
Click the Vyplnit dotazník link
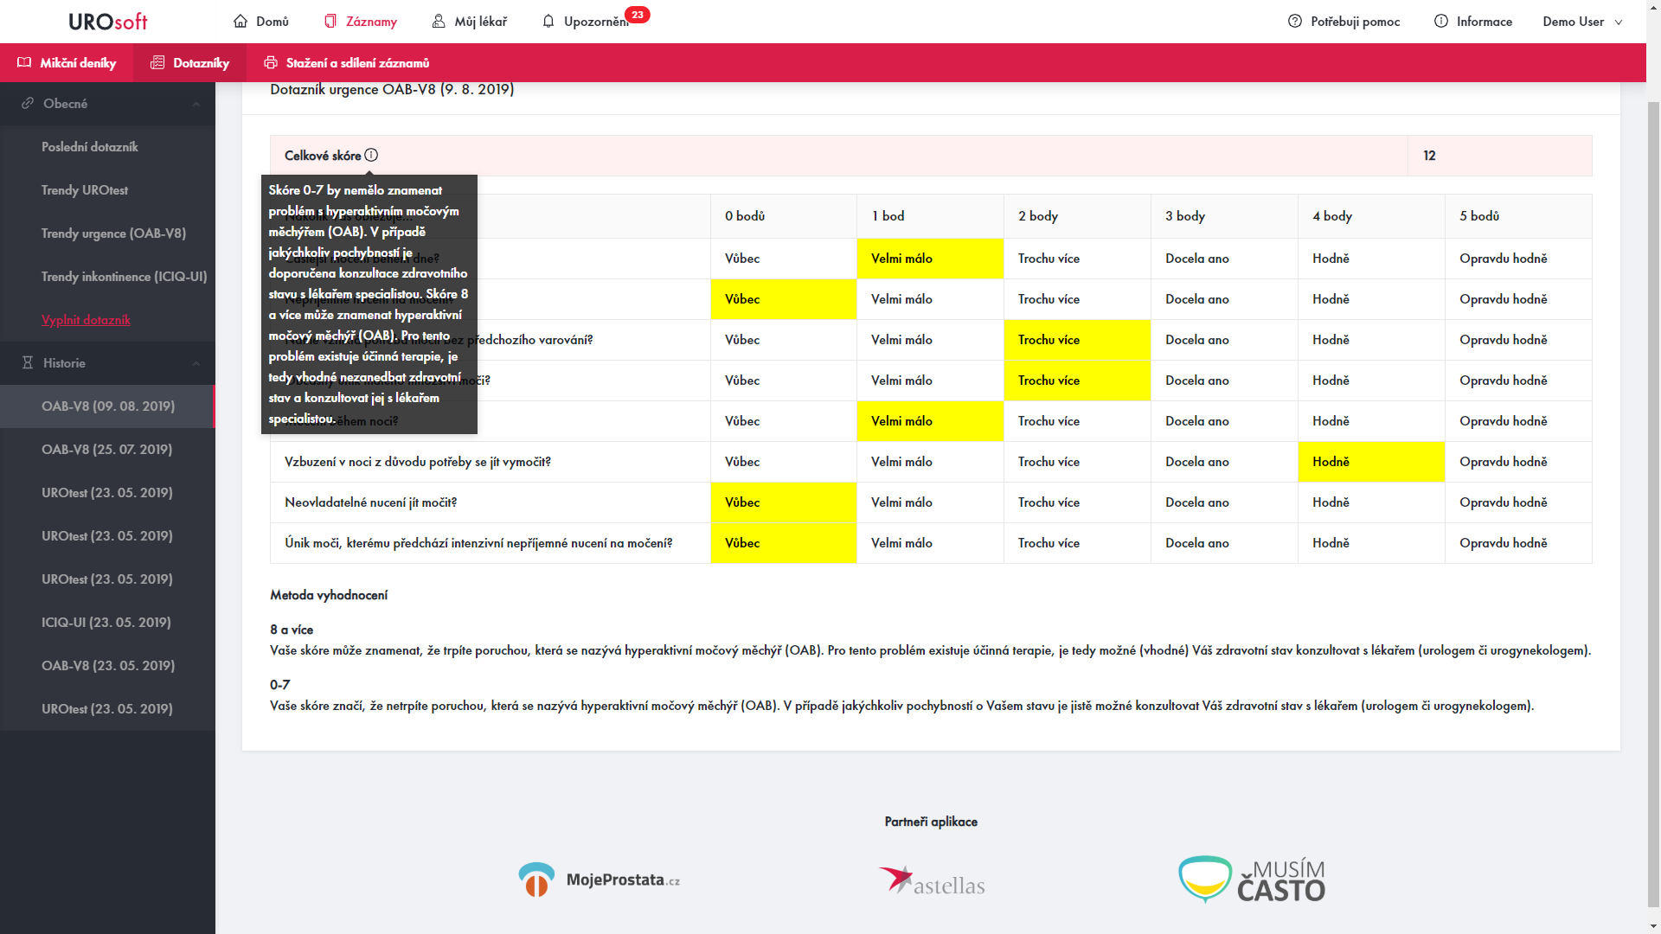[x=86, y=320]
